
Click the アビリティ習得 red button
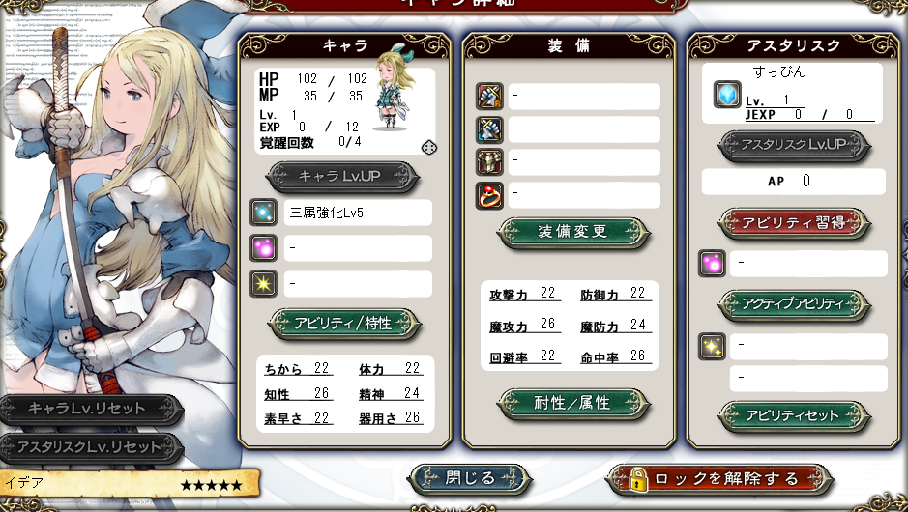[x=793, y=223]
